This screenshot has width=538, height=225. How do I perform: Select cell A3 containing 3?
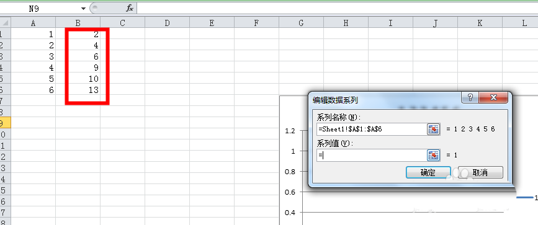(x=34, y=56)
